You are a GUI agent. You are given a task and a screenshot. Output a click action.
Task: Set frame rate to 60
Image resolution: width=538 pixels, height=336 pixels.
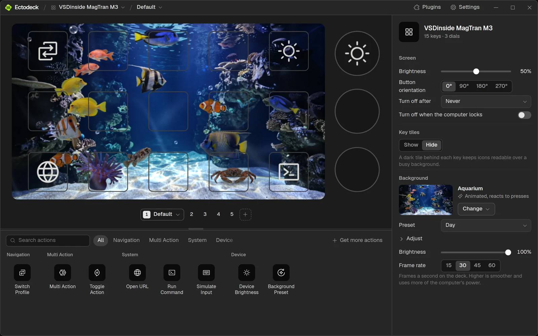tap(492, 265)
